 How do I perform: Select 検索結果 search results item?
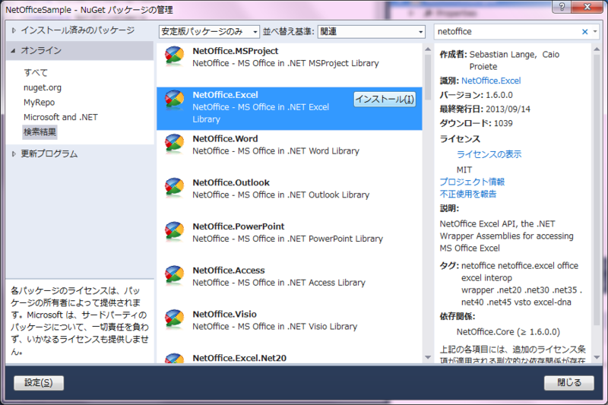click(x=40, y=132)
